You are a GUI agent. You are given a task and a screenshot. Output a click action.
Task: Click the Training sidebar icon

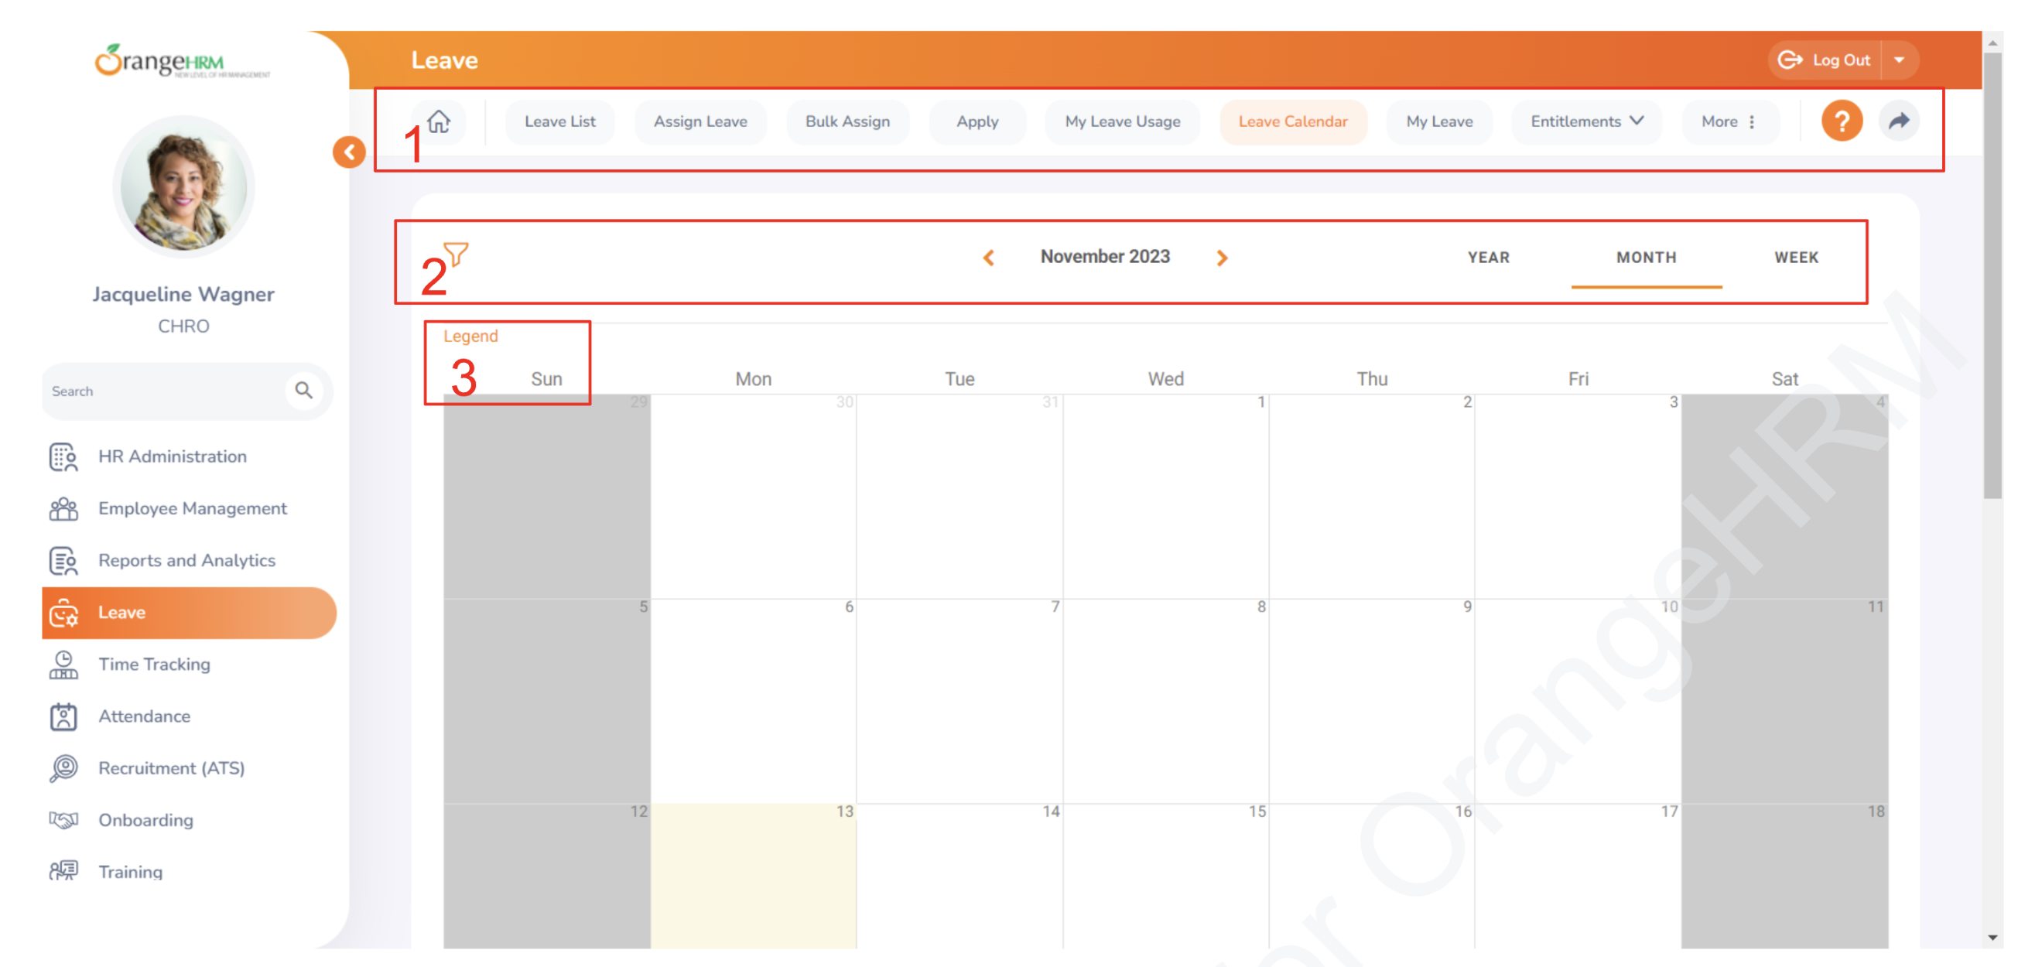(x=63, y=872)
